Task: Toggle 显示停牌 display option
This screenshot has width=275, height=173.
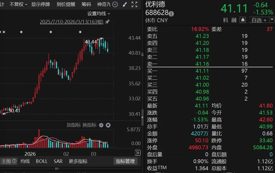Action: [41, 4]
